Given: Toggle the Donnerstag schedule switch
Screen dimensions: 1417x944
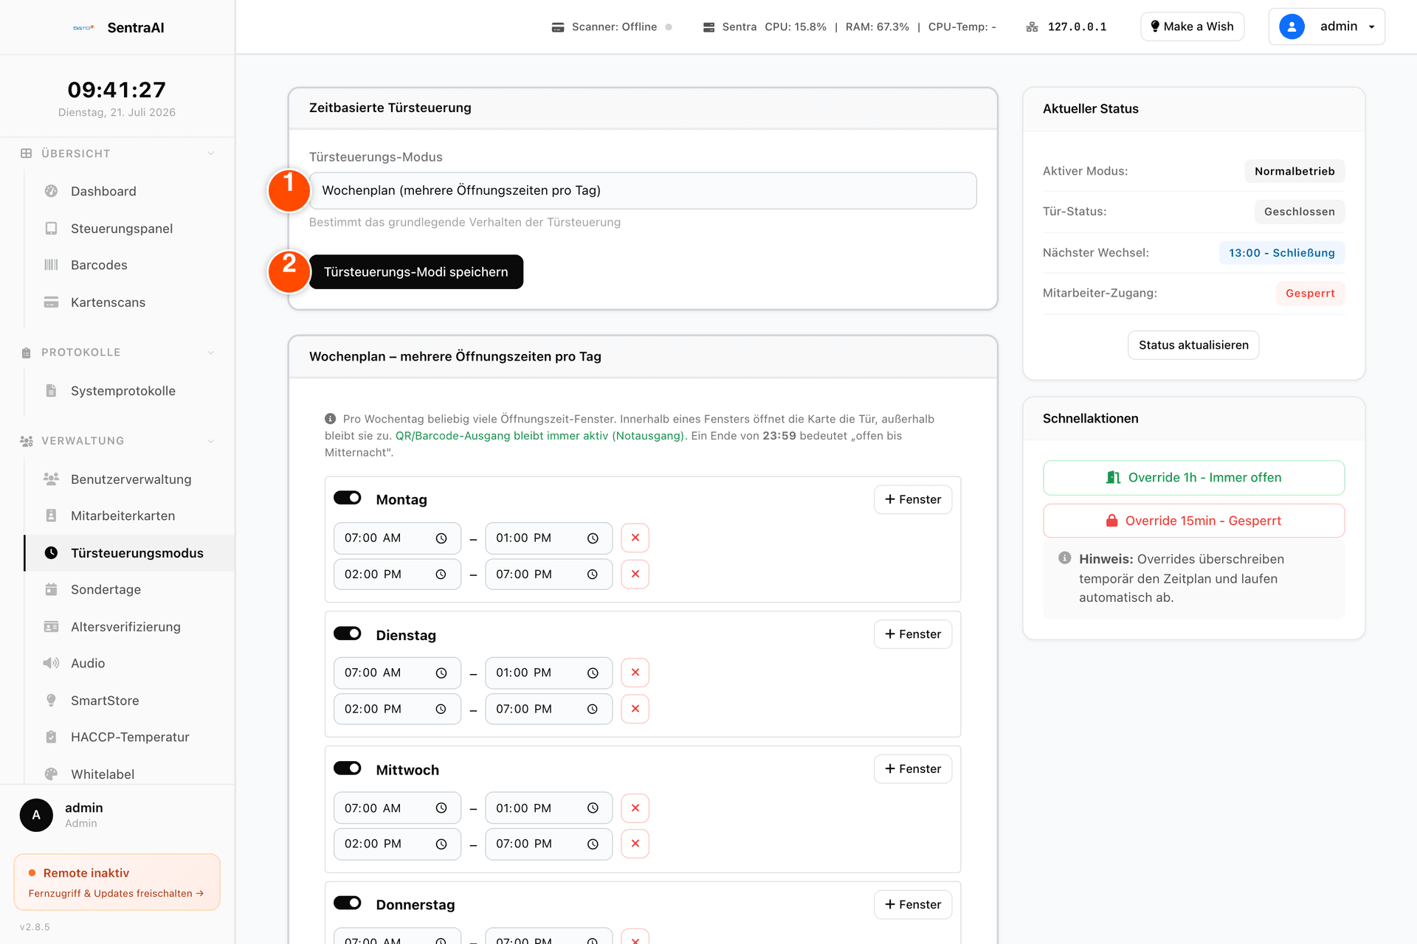Looking at the screenshot, I should tap(348, 903).
